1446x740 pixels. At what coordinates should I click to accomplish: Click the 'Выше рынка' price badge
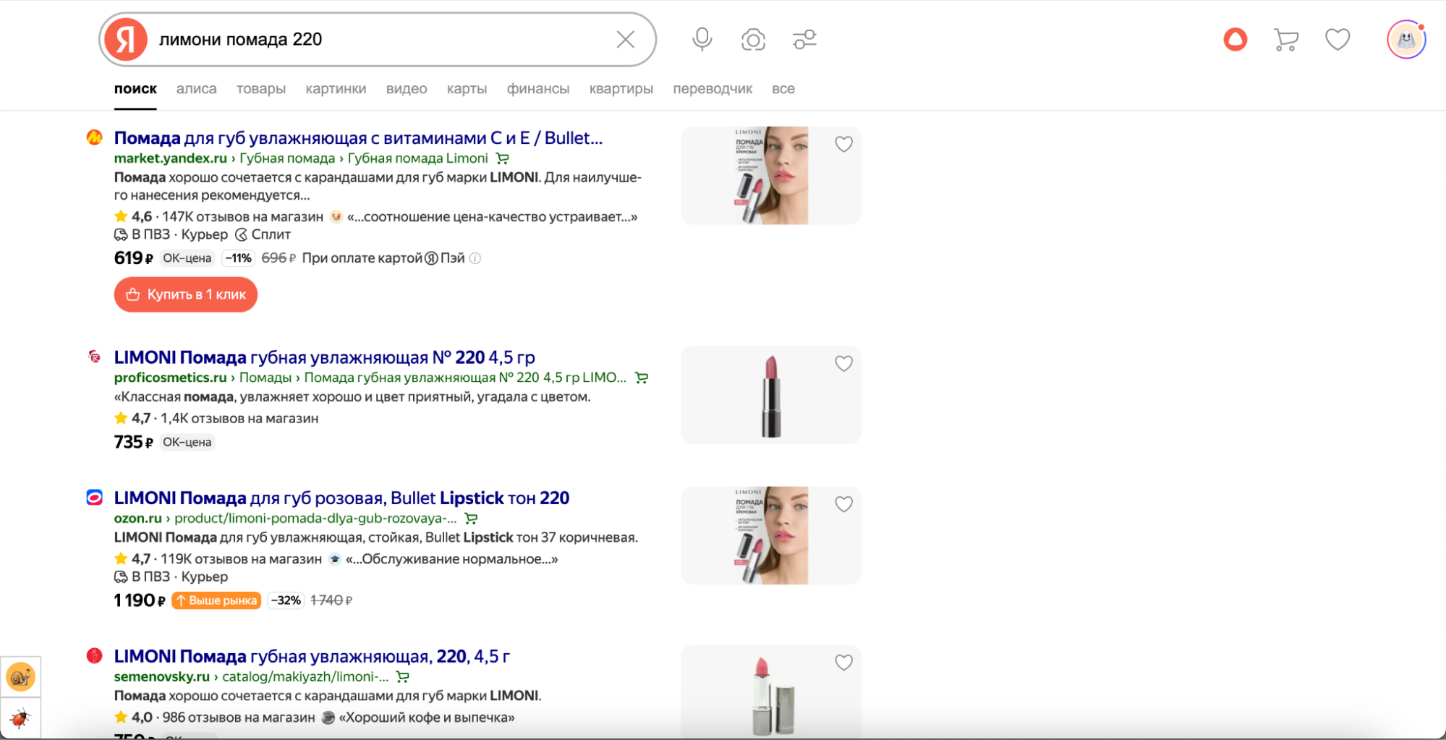pos(216,600)
